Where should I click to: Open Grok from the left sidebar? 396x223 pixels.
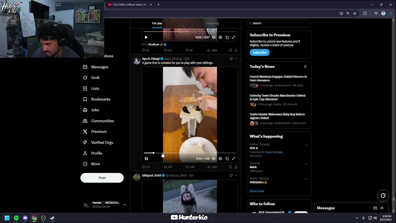click(91, 78)
